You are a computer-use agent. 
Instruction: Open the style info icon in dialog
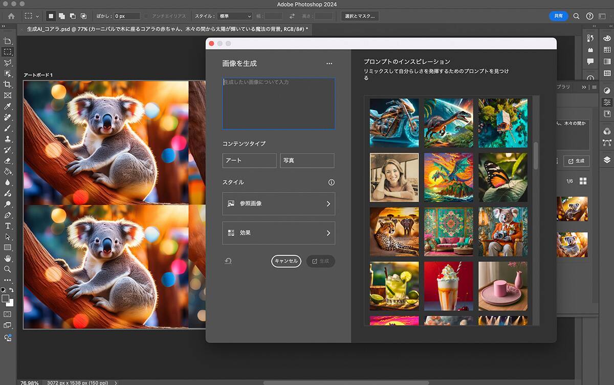(331, 182)
